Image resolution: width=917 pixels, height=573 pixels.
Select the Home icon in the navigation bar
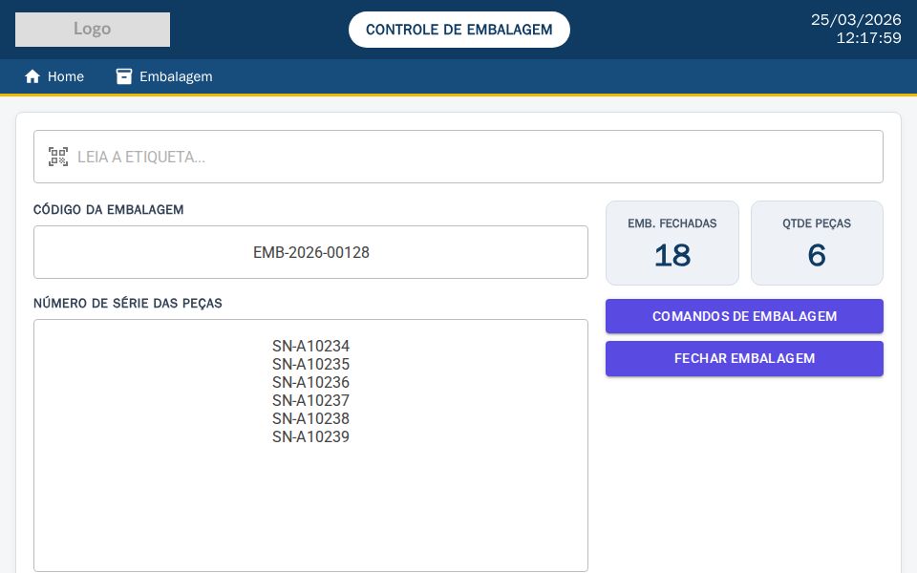32,76
